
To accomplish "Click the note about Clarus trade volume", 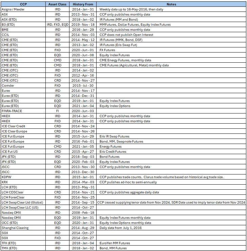I will (171, 177).
